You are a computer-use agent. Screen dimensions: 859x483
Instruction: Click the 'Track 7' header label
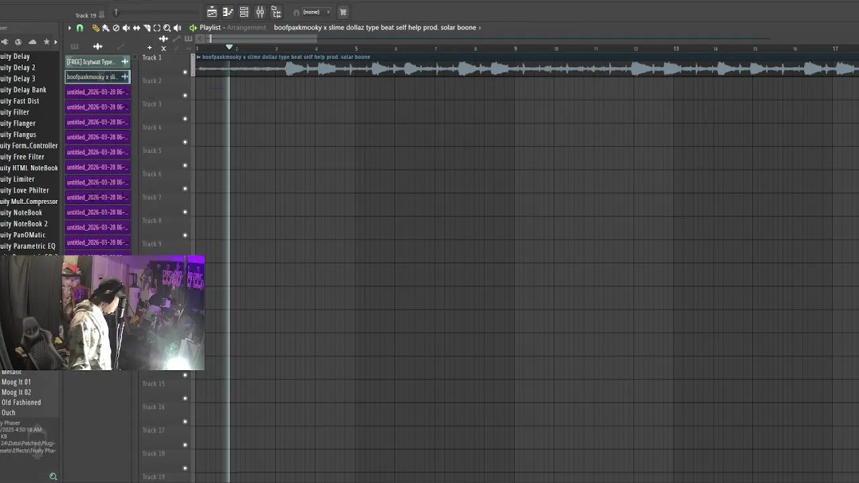(152, 197)
